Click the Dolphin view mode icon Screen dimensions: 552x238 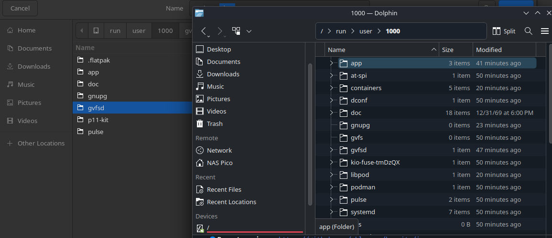(x=236, y=31)
